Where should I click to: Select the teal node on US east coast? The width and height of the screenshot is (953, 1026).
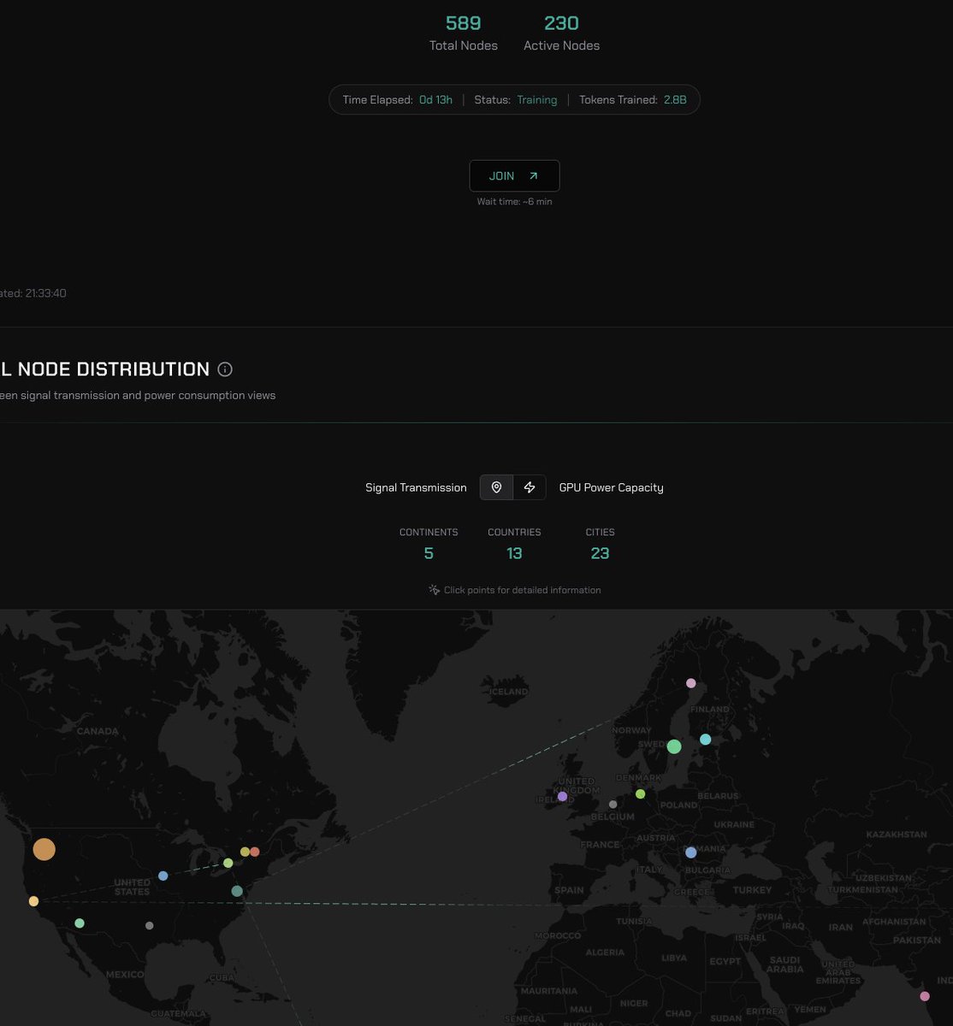(x=237, y=891)
